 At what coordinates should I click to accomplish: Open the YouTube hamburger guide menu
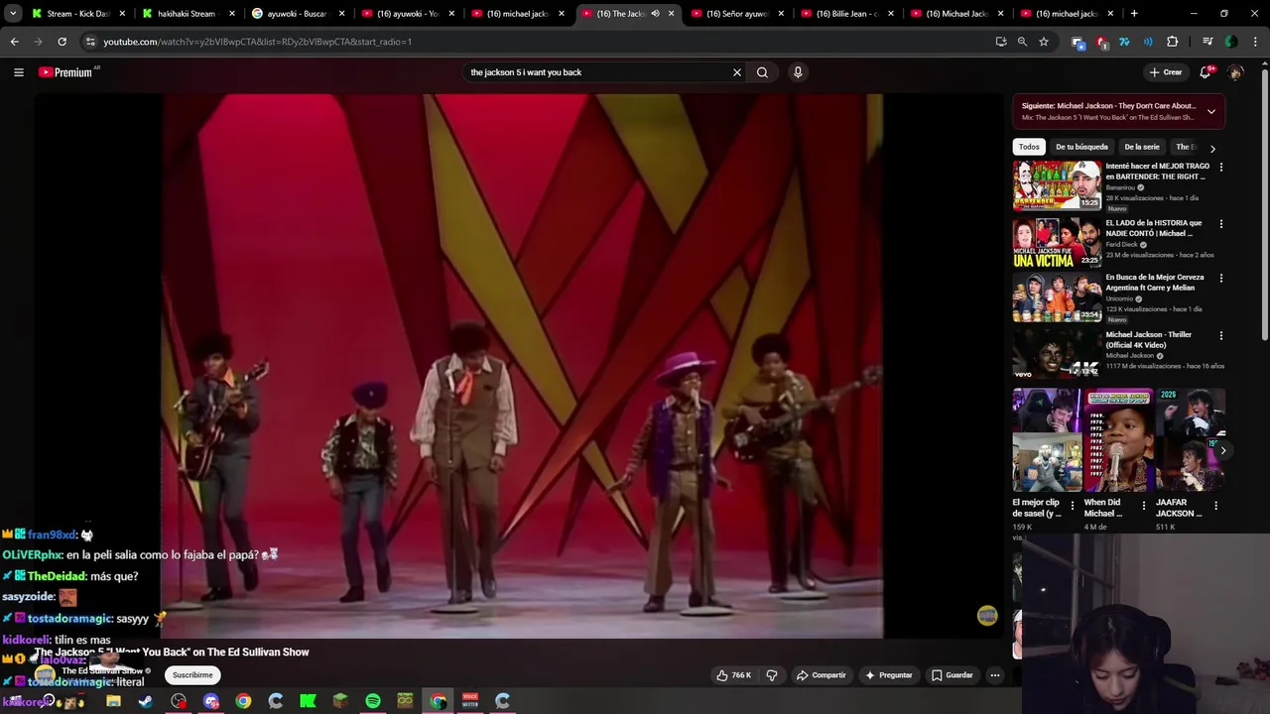tap(18, 72)
